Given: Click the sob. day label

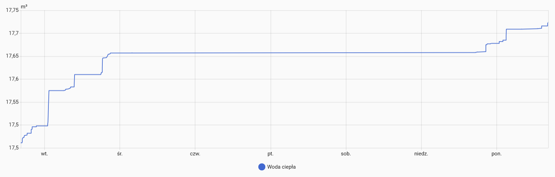Looking at the screenshot, I should (346, 154).
